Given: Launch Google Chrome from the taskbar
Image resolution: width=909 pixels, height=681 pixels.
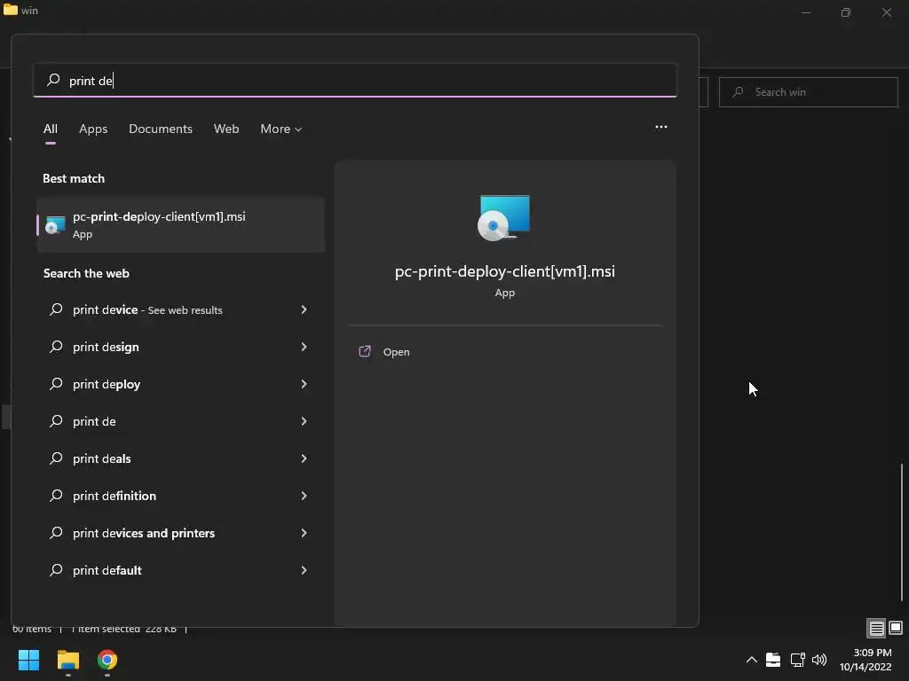Looking at the screenshot, I should 107,660.
